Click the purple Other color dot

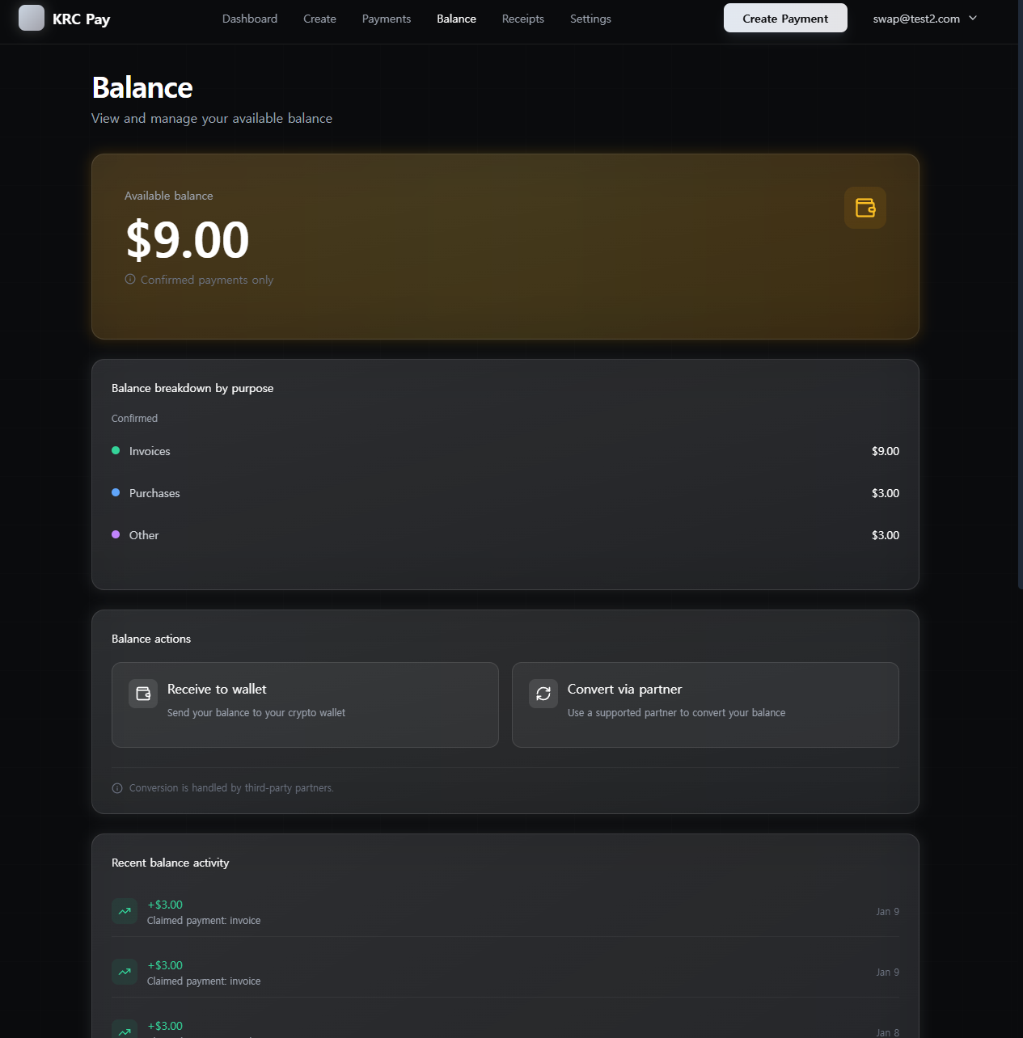(116, 534)
